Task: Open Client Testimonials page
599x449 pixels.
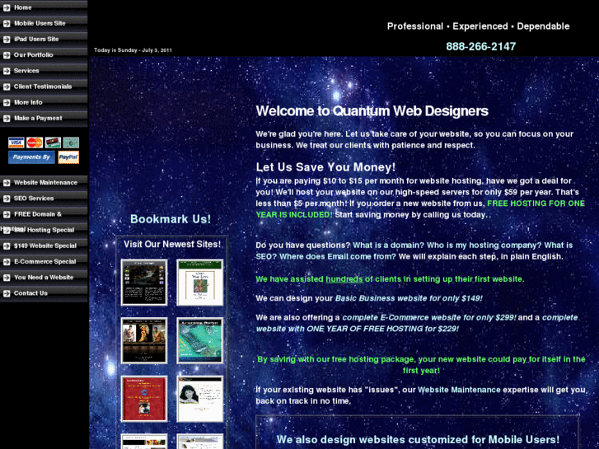Action: click(44, 87)
